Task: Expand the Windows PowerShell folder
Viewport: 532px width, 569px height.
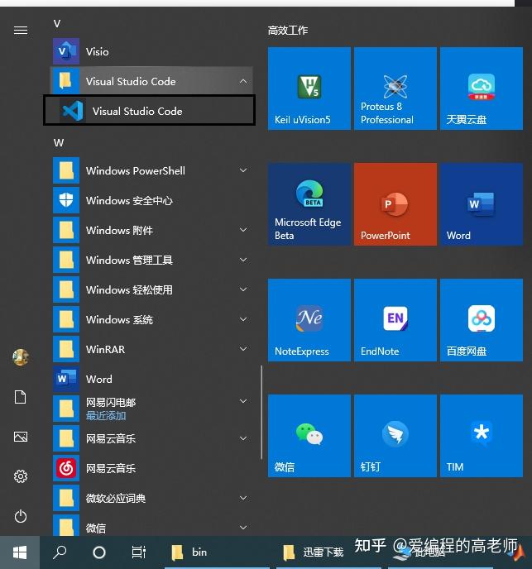Action: click(243, 170)
